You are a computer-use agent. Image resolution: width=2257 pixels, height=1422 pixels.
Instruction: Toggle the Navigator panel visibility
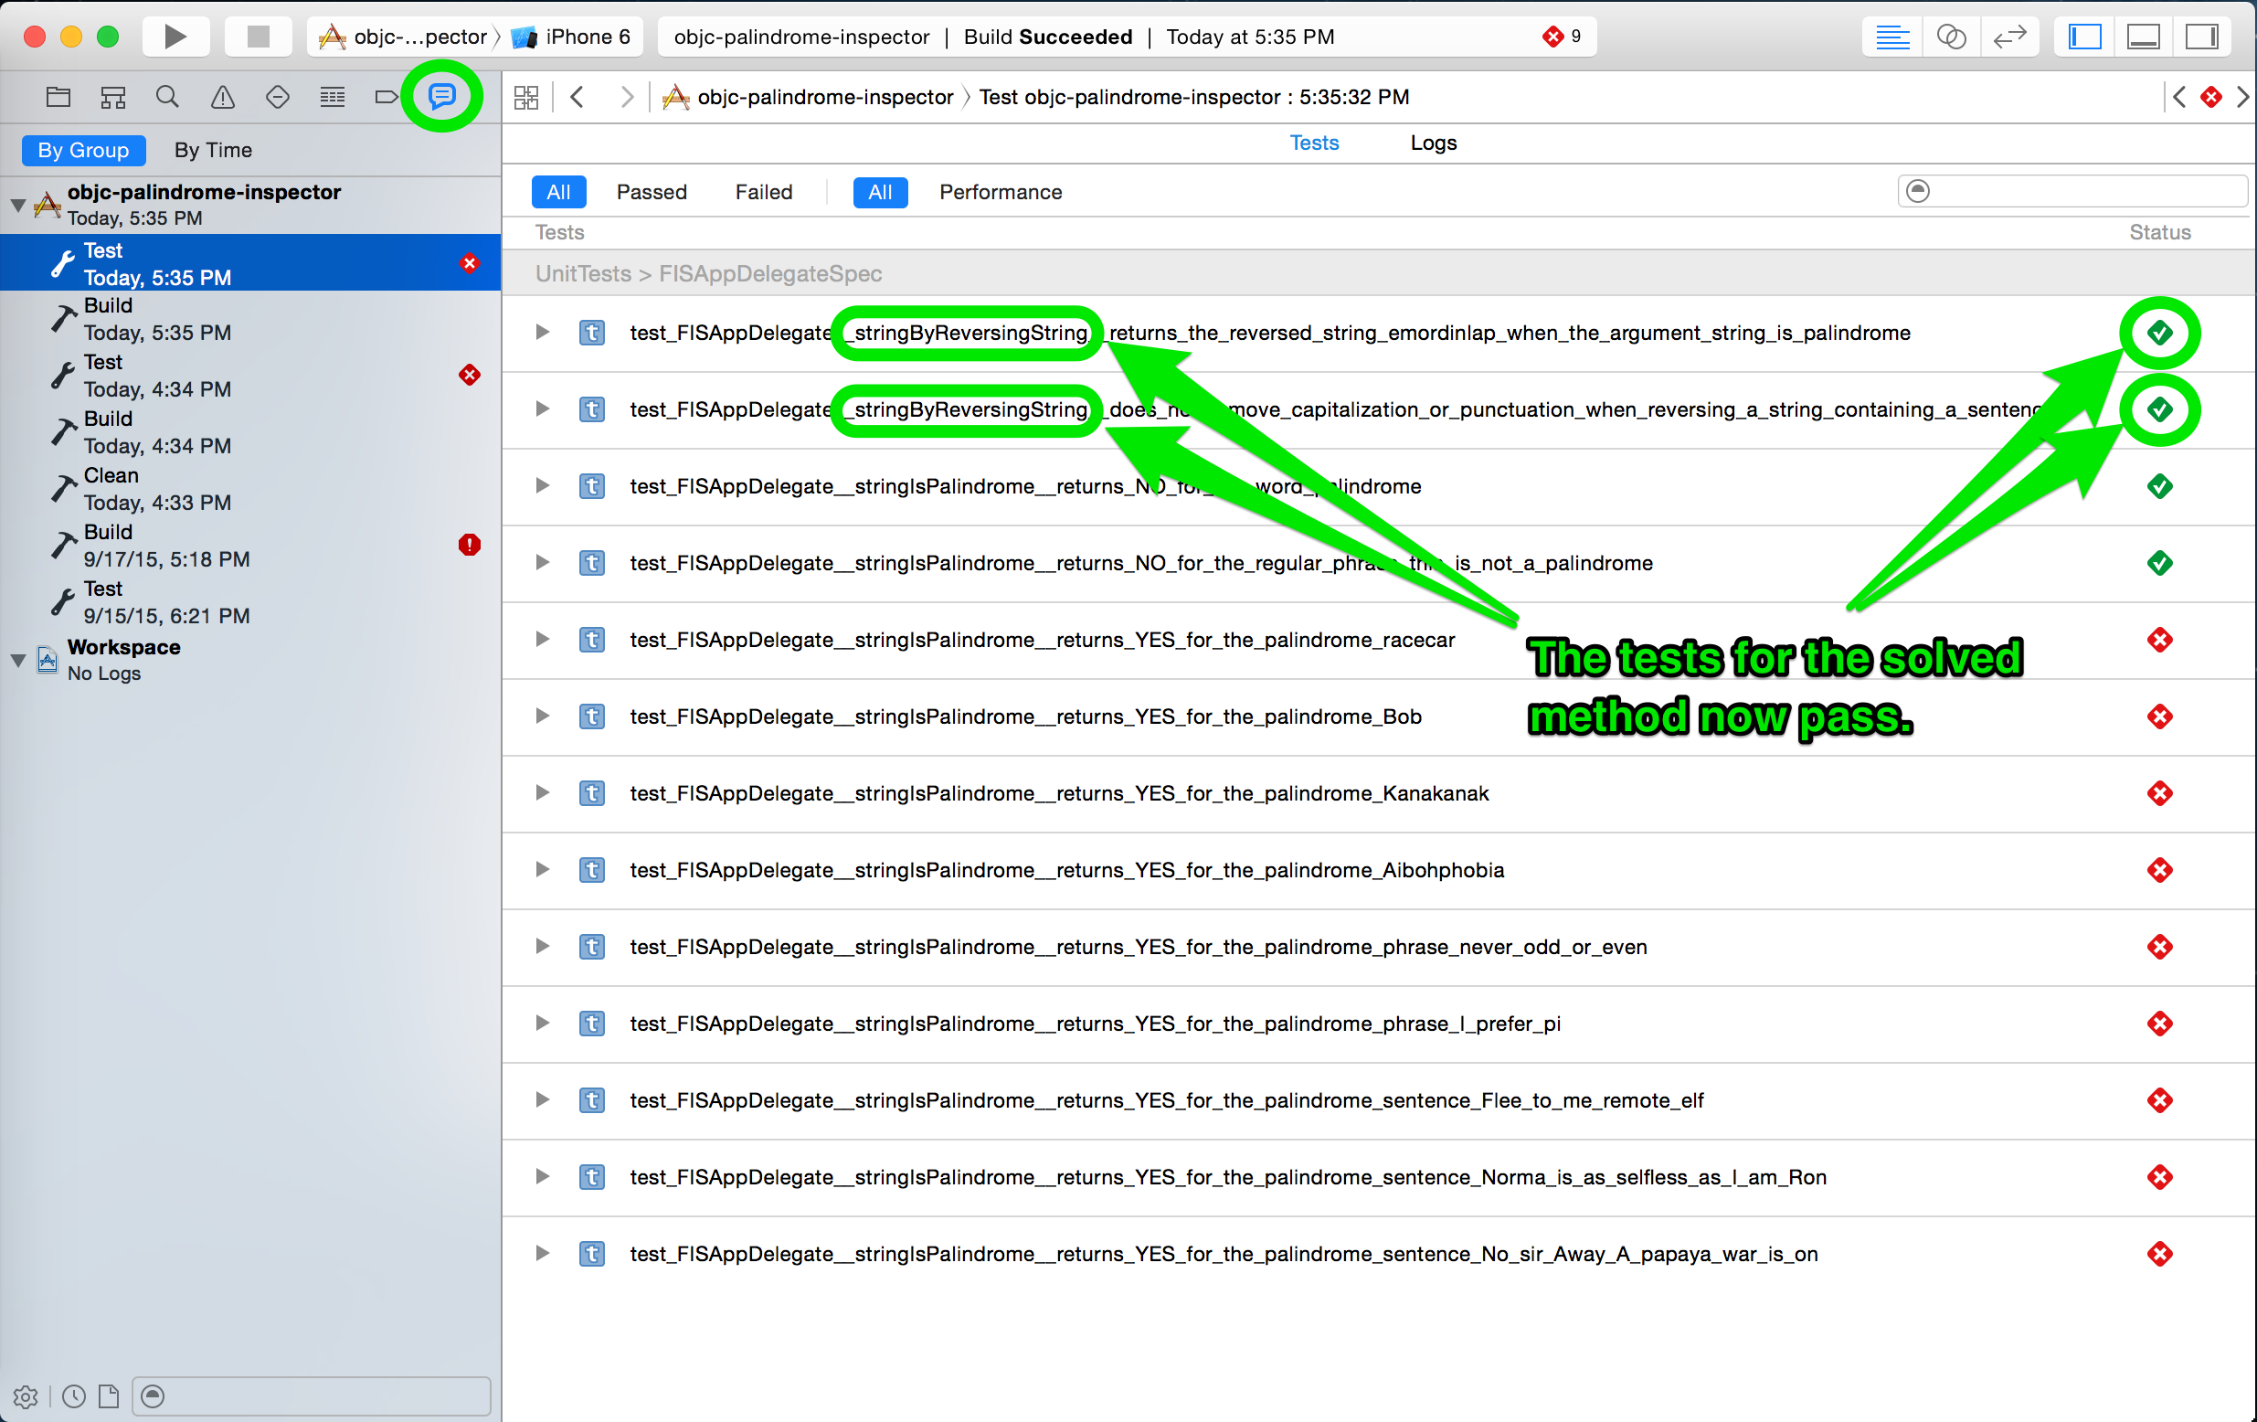pos(2084,37)
